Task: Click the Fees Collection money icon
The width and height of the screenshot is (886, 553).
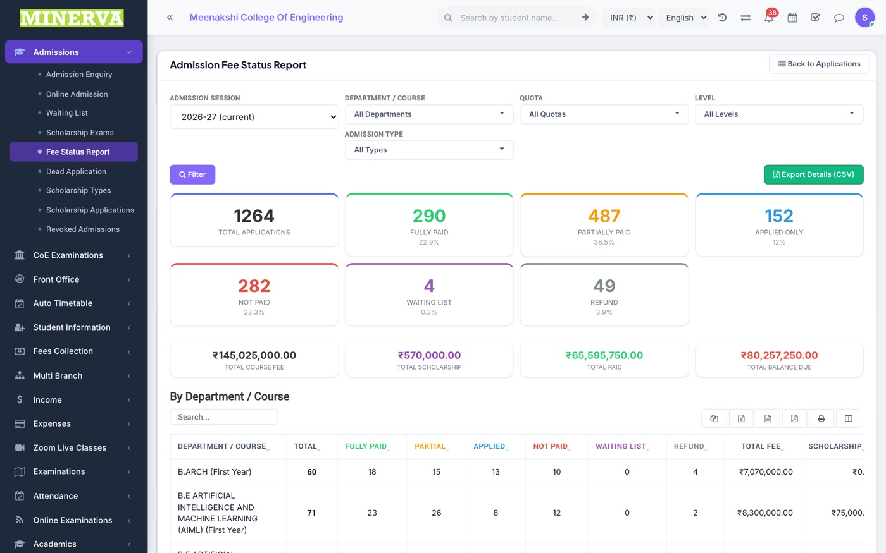Action: coord(20,351)
